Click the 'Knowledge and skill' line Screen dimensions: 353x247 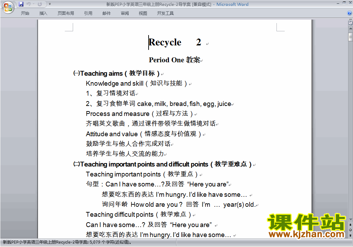(x=137, y=83)
